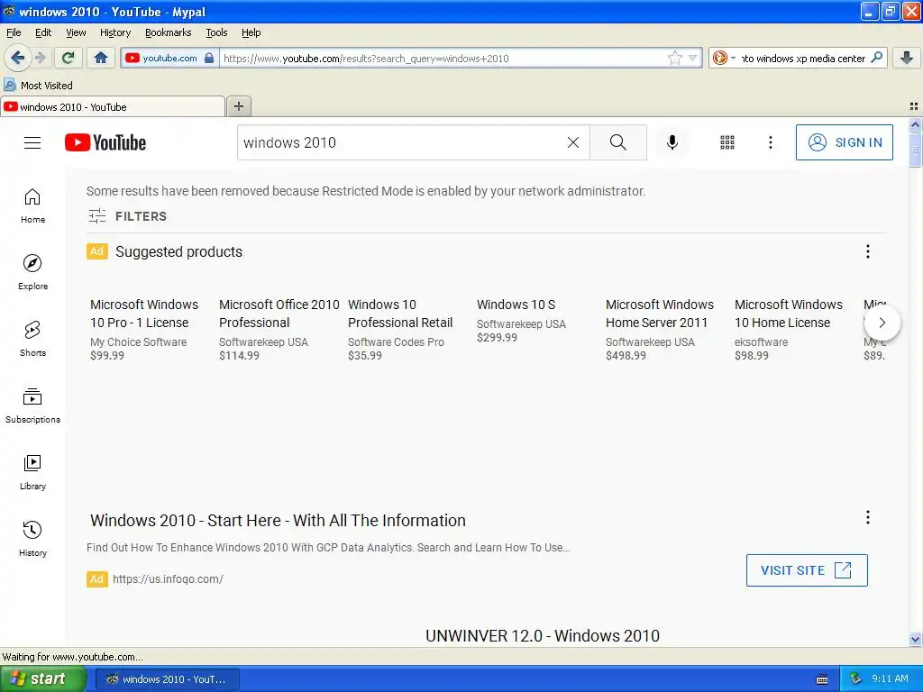Open the infoqo ad options three-dot menu

867,517
